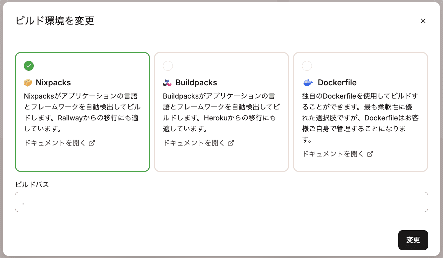Click the Nixpacks card title
The height and width of the screenshot is (258, 443).
pyautogui.click(x=53, y=82)
